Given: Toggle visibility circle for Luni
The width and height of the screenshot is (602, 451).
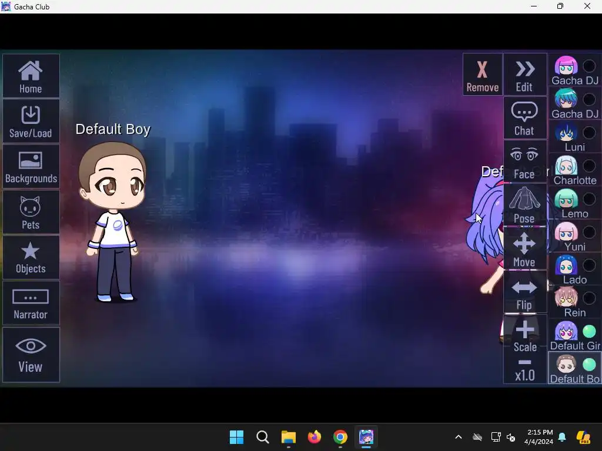Looking at the screenshot, I should [x=589, y=133].
